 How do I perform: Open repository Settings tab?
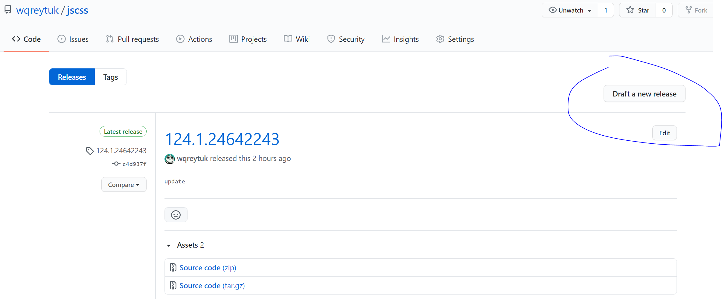coord(455,39)
